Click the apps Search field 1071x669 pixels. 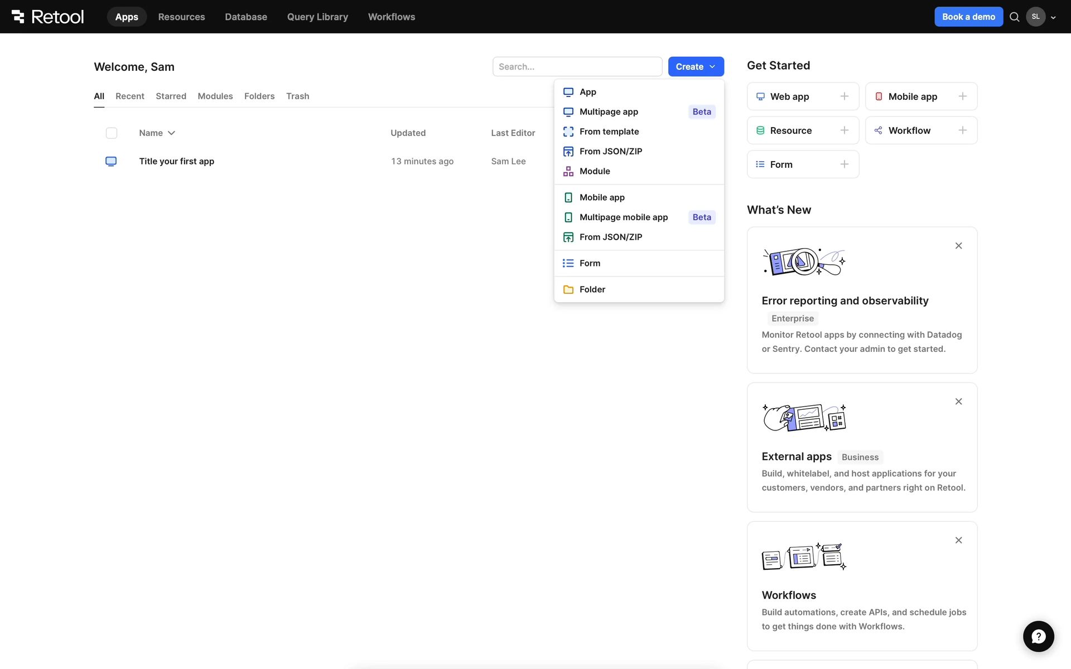point(577,66)
